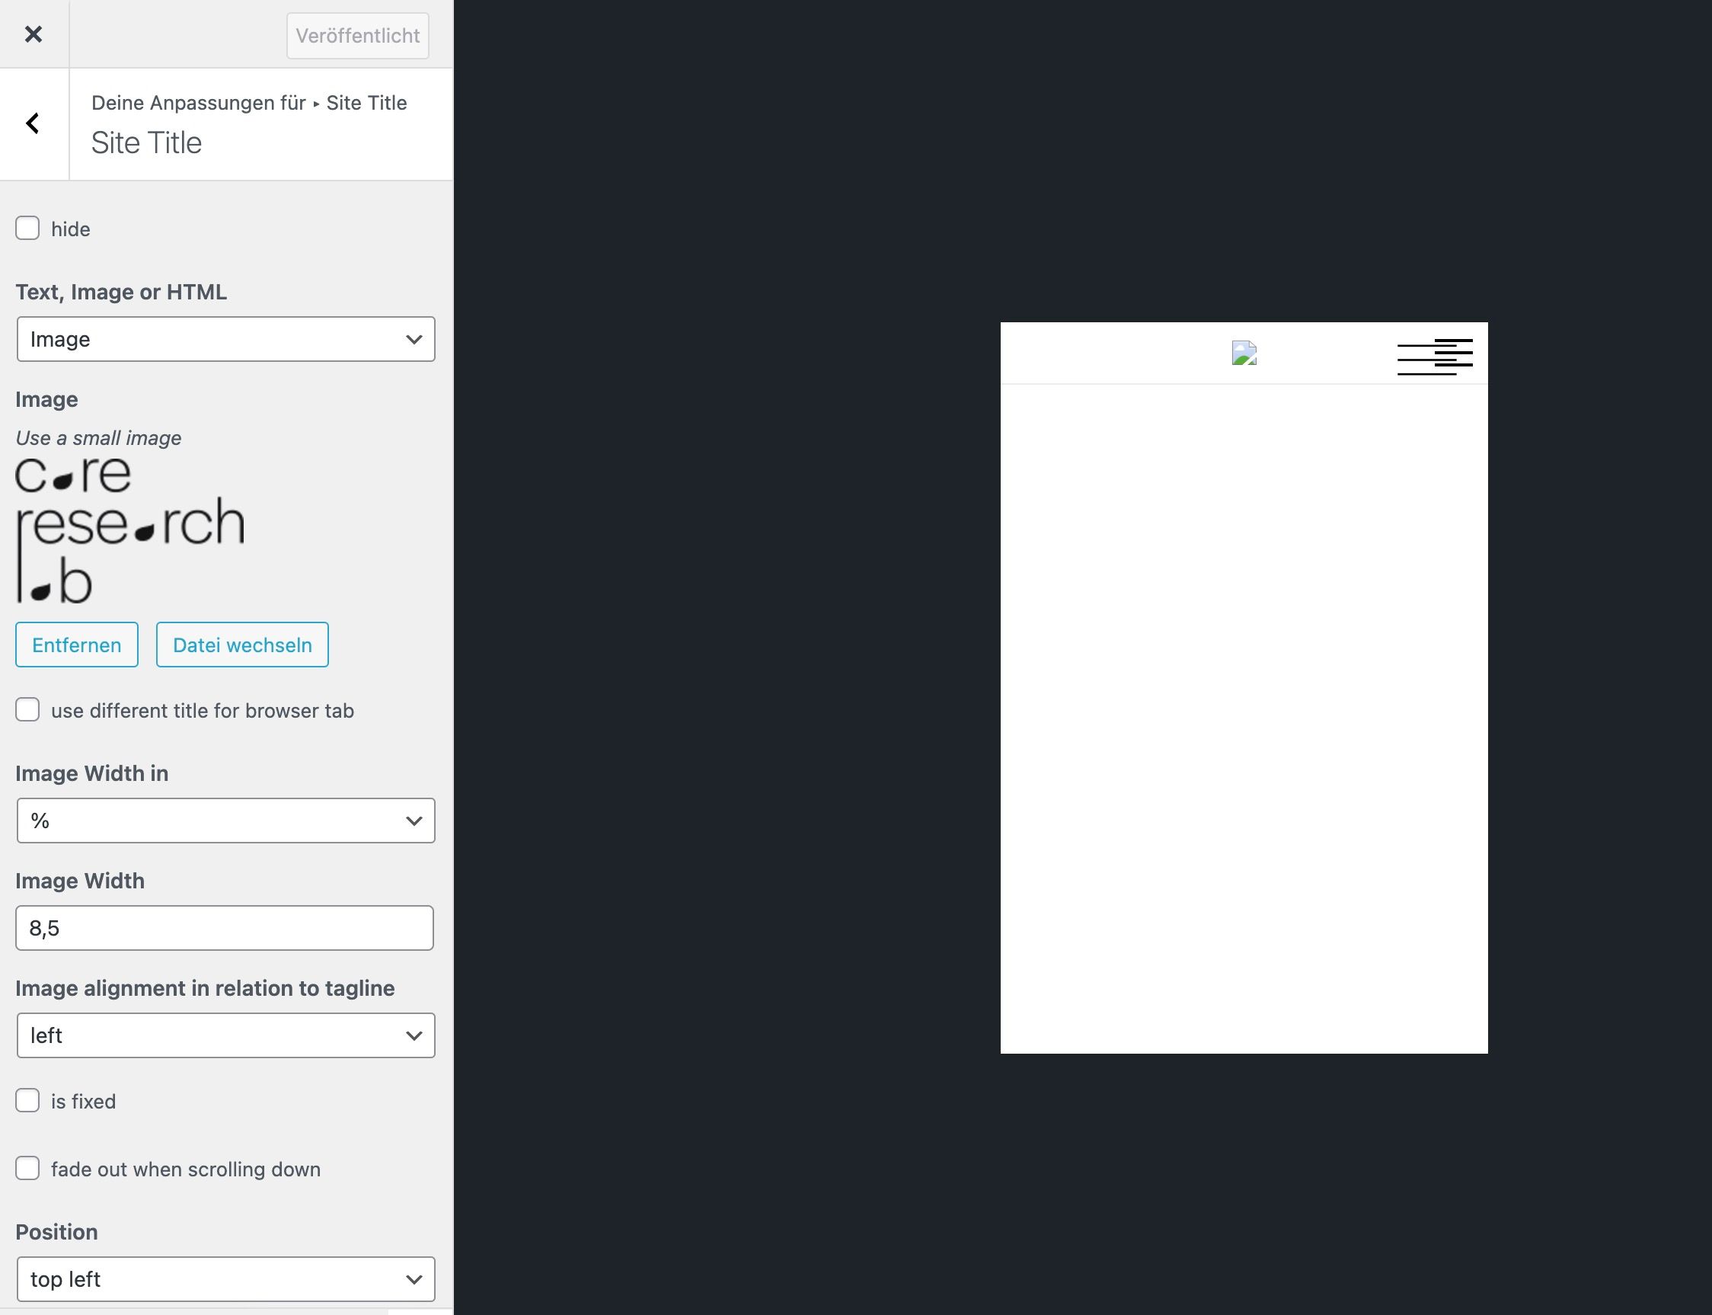Click the broken logo image in preview

click(x=1244, y=353)
